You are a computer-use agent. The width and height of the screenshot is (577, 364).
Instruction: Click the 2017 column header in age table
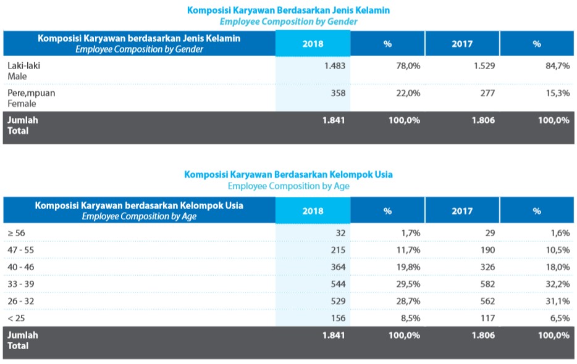(461, 211)
